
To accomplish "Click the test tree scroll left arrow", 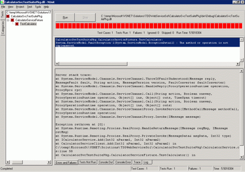I will click(8, 162).
